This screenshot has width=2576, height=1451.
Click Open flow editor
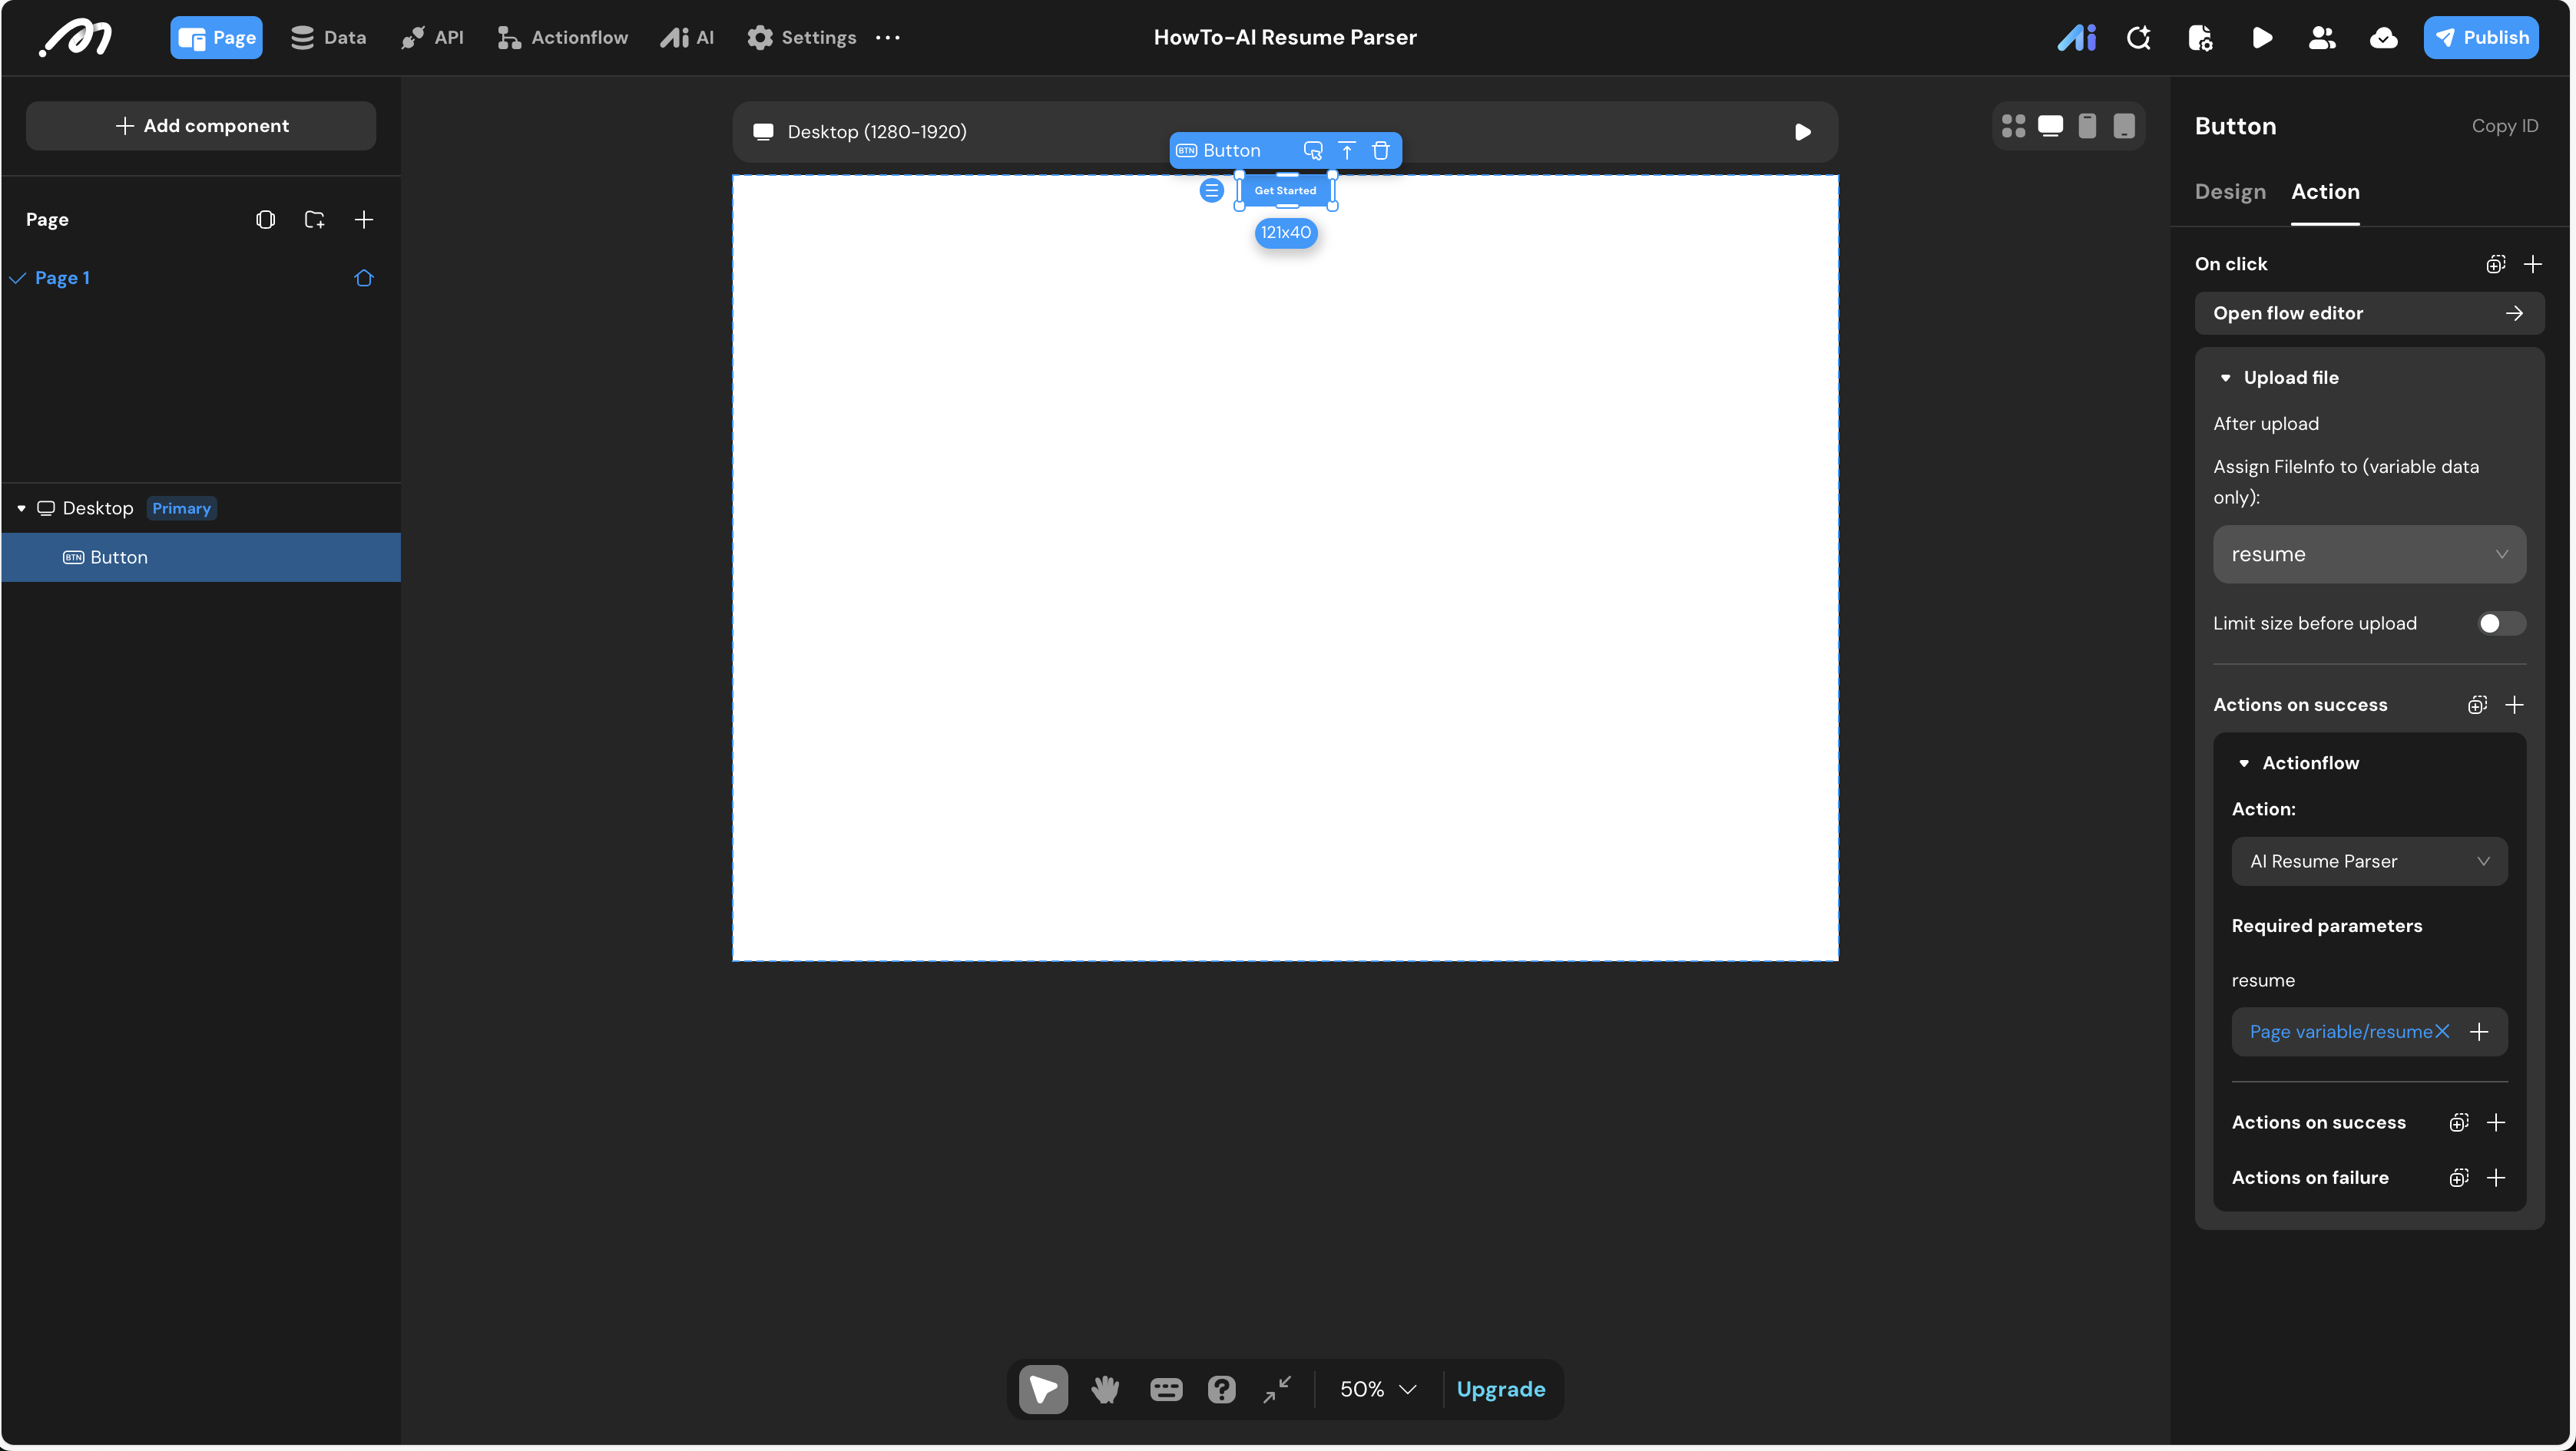tap(2369, 314)
